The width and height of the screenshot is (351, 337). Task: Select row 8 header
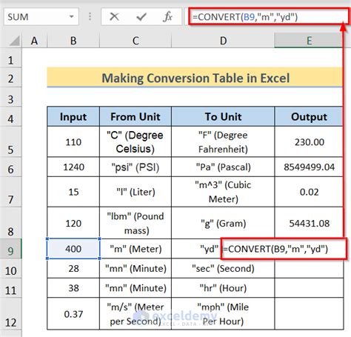coord(10,223)
